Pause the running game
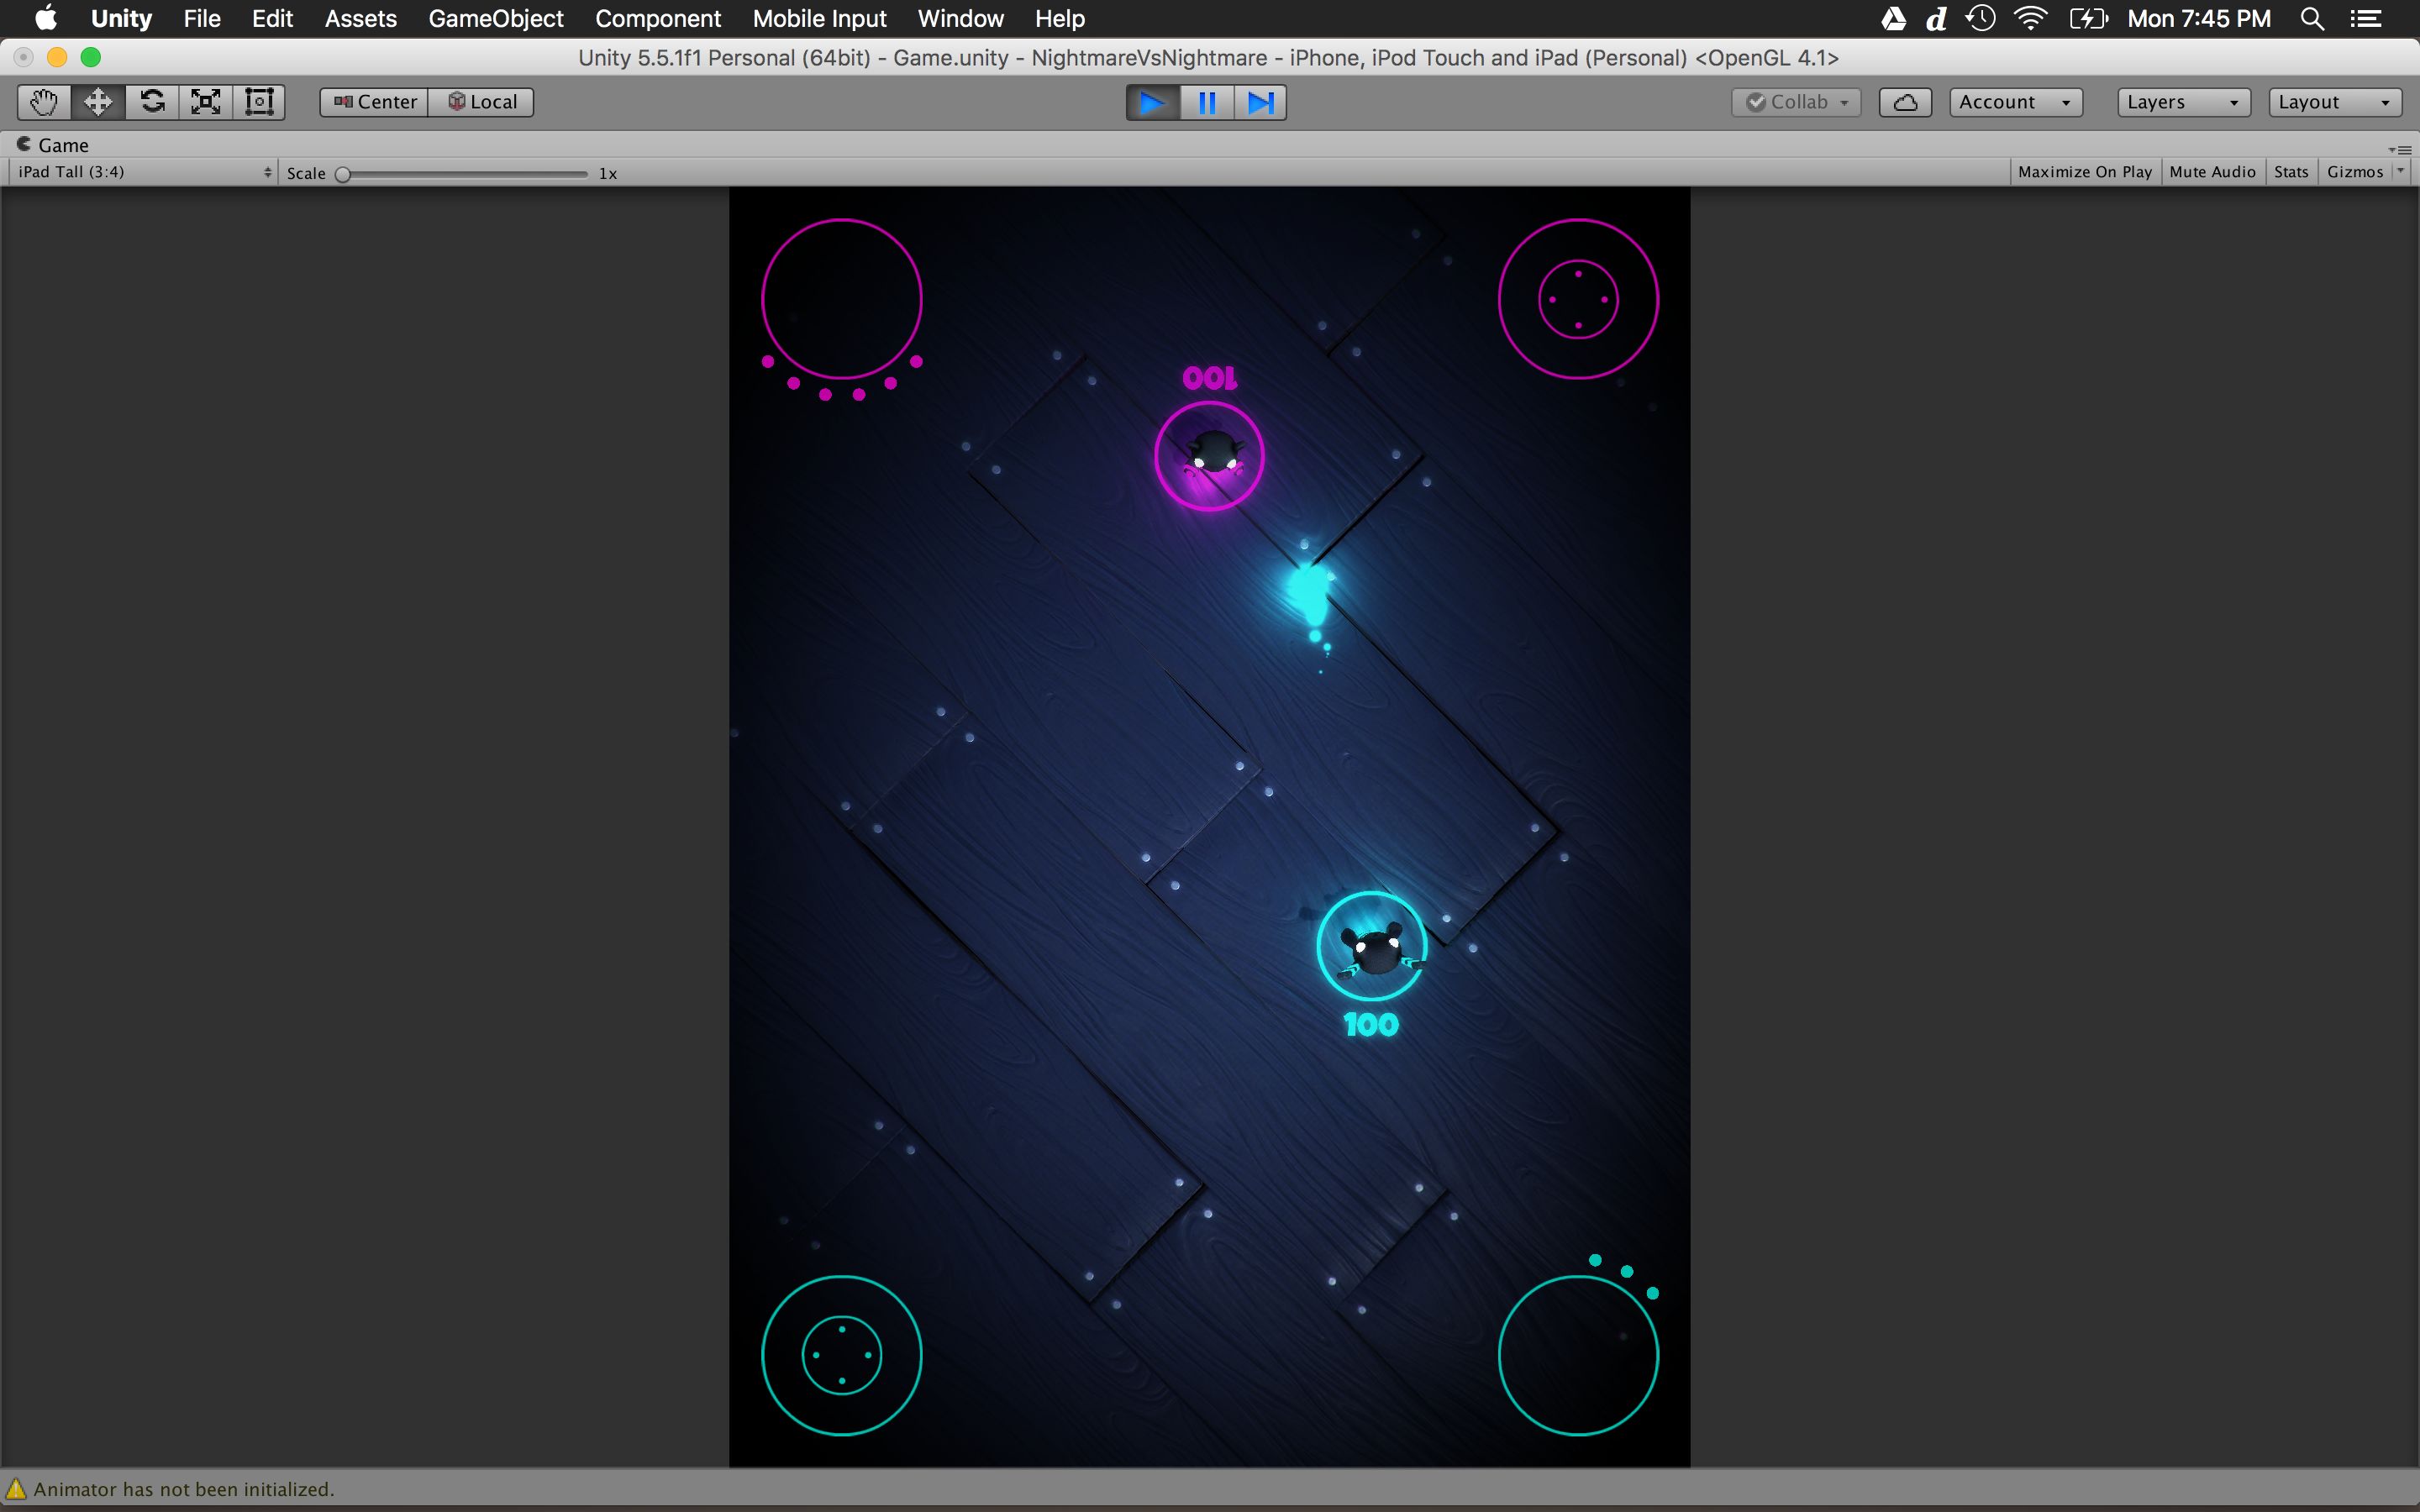The width and height of the screenshot is (2420, 1512). (1207, 103)
